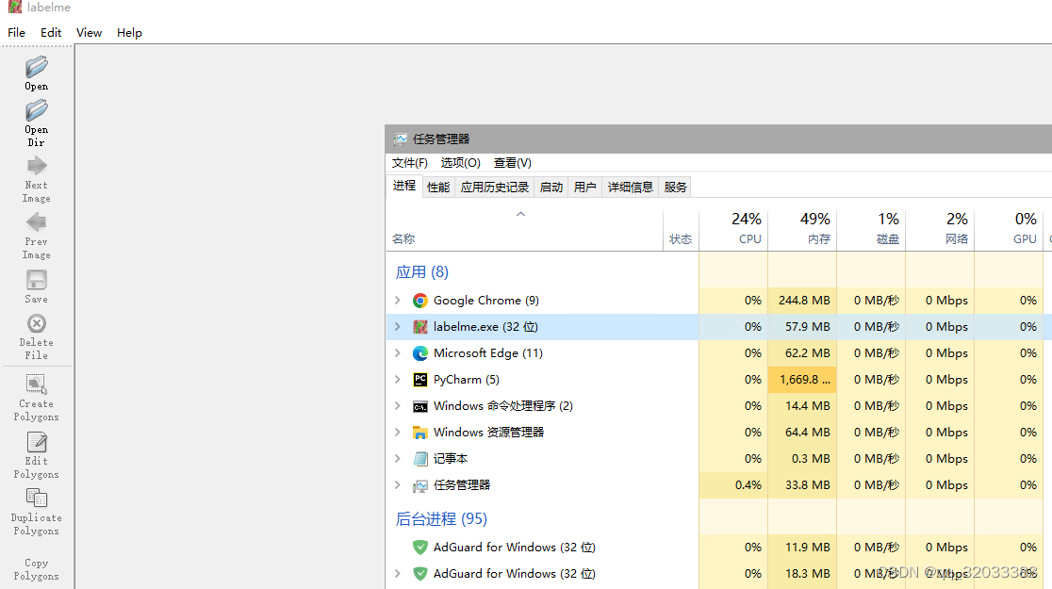Click the 后台进程 (95) group heading
Screen dimensions: 1052x589
pyautogui.click(x=441, y=518)
